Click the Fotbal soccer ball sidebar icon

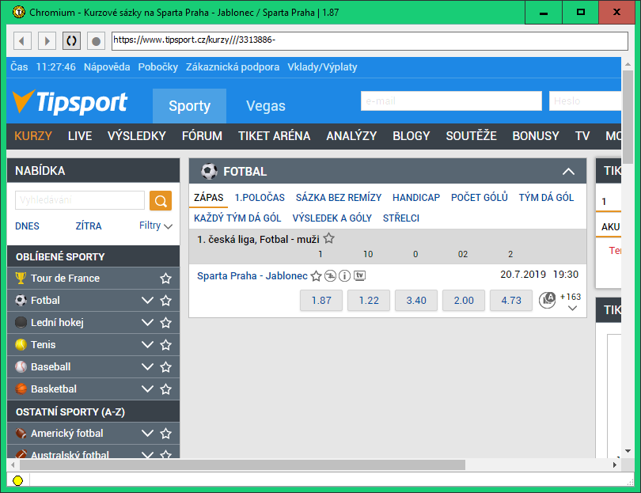click(21, 300)
